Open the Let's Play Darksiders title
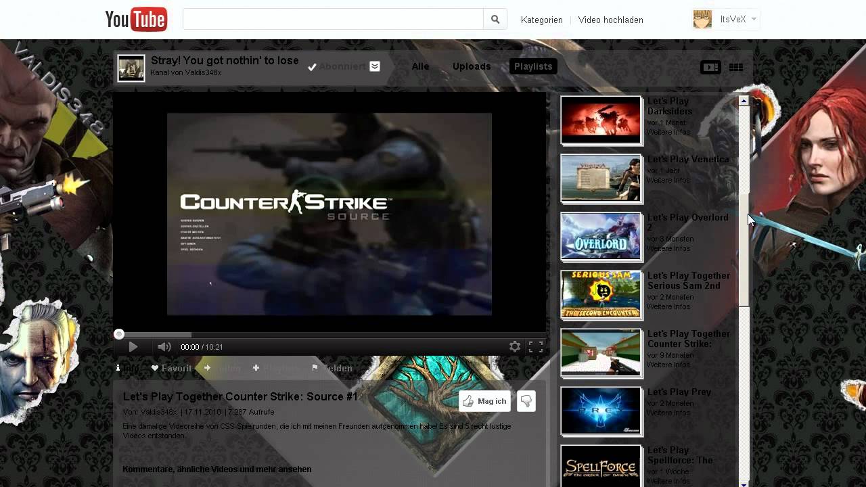 pyautogui.click(x=670, y=106)
